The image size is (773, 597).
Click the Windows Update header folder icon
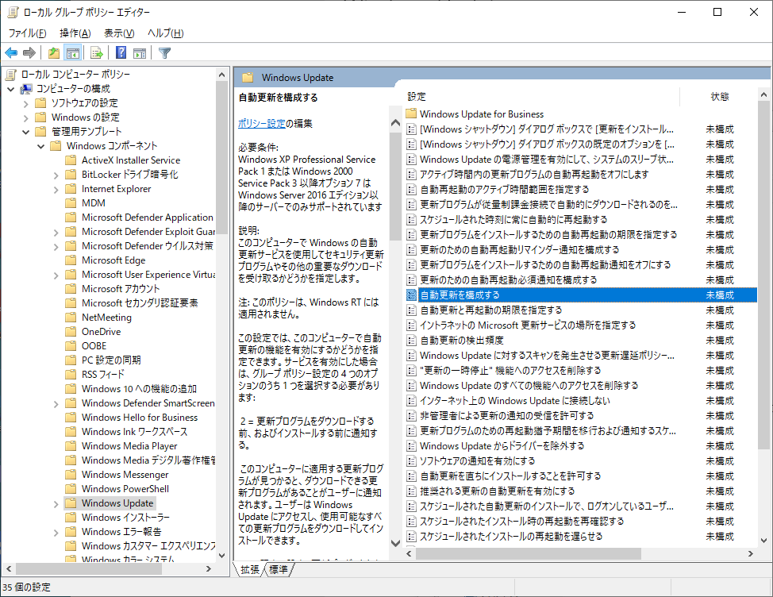248,77
